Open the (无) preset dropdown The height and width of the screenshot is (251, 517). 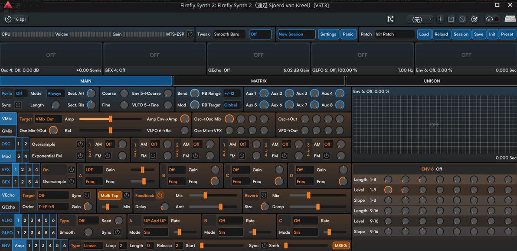click(x=420, y=19)
